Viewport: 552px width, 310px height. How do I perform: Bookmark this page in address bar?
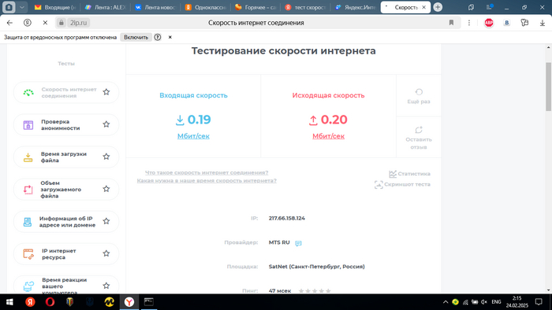tap(451, 23)
